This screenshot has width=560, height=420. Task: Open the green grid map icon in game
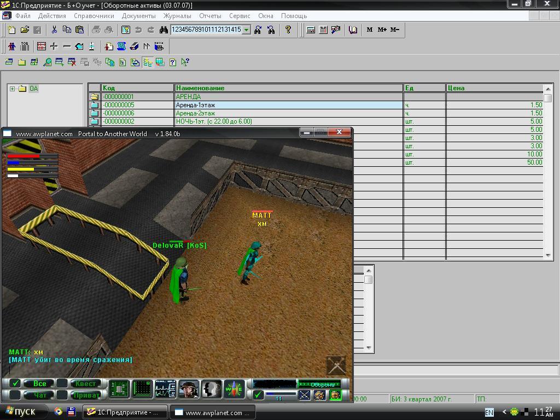tap(142, 389)
